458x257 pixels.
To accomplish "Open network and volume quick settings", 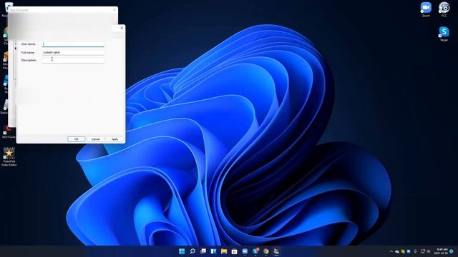I will coord(425,251).
